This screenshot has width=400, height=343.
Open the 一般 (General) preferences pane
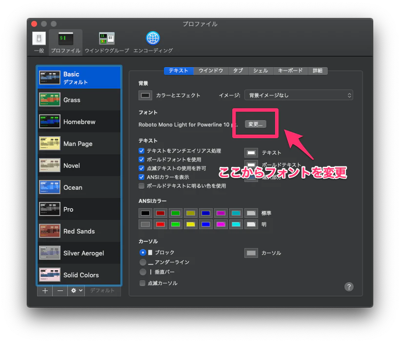(39, 42)
